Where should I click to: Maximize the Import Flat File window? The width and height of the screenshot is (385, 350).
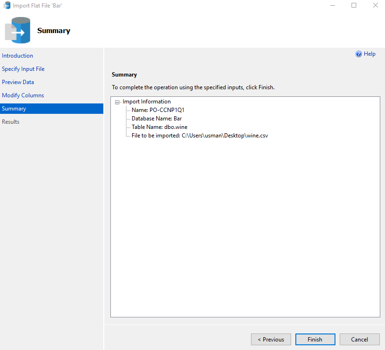pyautogui.click(x=354, y=5)
